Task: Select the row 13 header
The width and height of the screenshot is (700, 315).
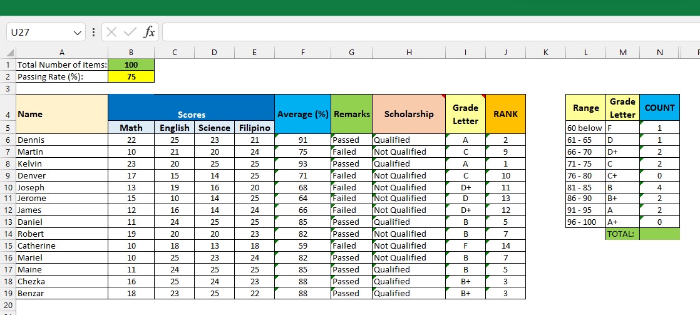Action: click(8, 222)
